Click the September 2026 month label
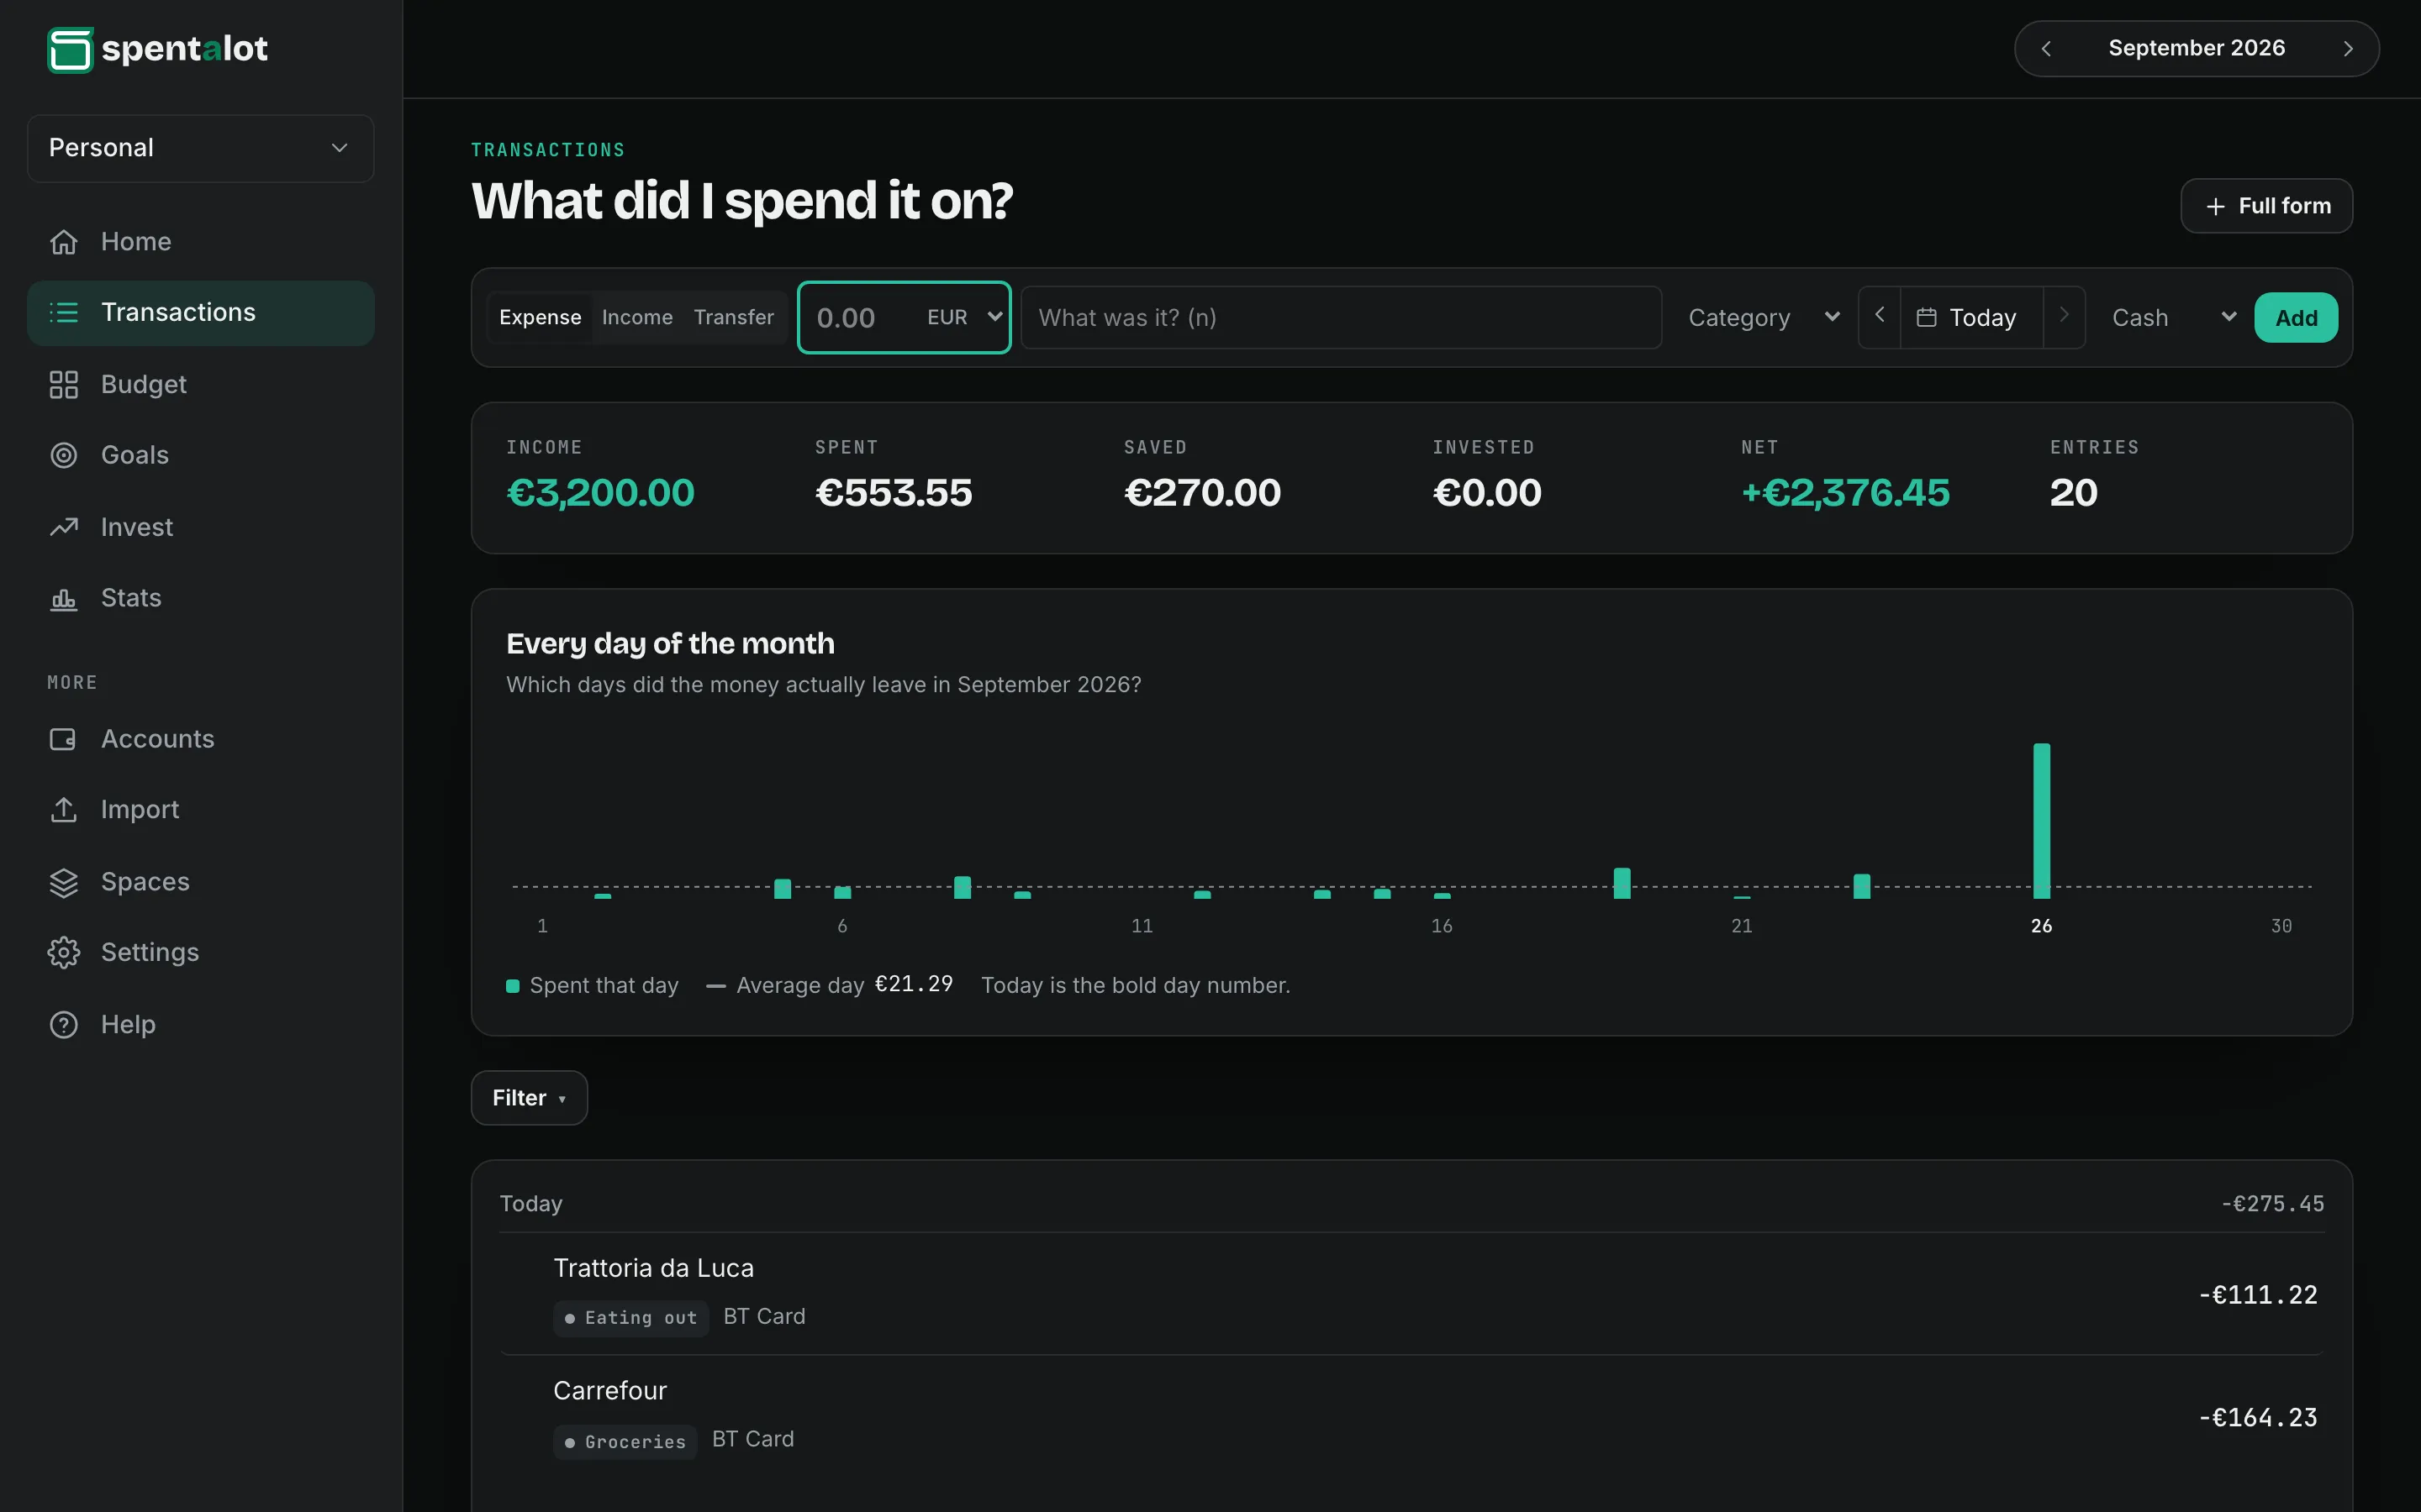 click(x=2197, y=48)
